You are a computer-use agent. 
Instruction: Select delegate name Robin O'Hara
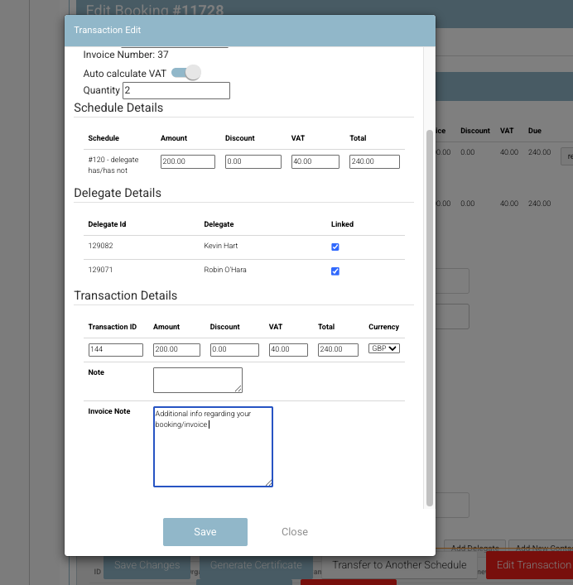click(x=225, y=270)
